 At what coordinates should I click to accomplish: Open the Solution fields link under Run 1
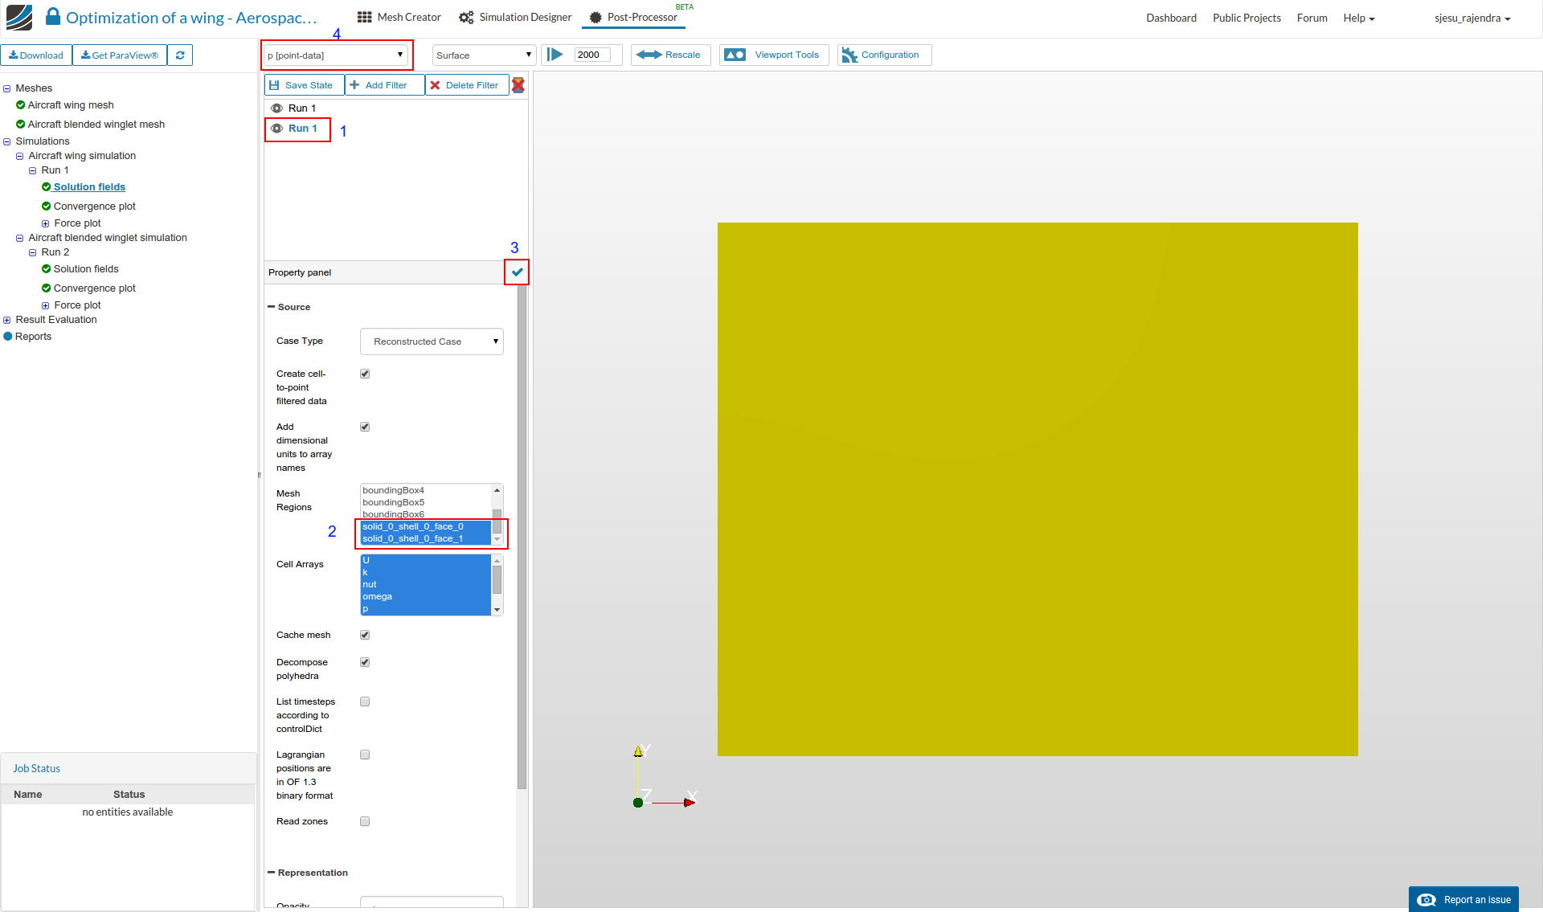click(89, 187)
